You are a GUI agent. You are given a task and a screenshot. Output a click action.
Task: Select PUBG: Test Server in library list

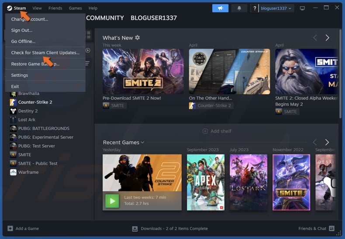tap(37, 146)
